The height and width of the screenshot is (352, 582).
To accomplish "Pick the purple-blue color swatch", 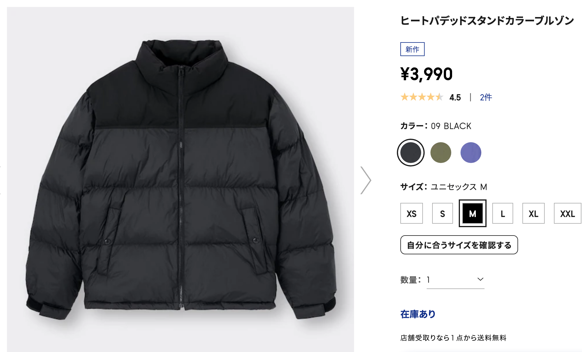I will click(x=471, y=153).
